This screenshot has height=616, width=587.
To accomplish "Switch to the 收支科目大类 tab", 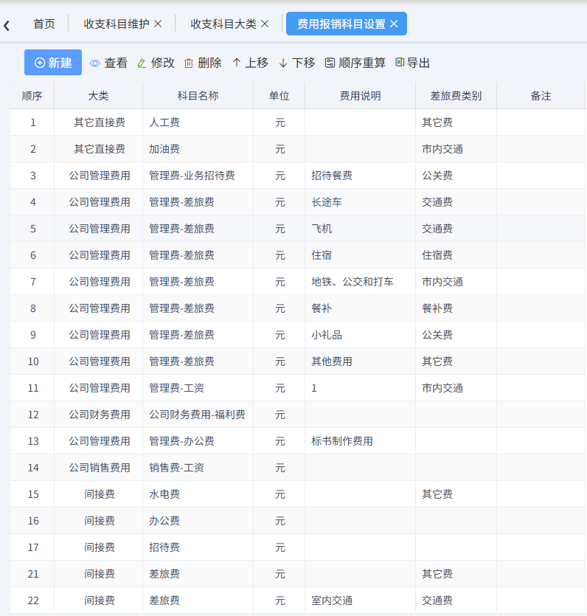I will [223, 24].
